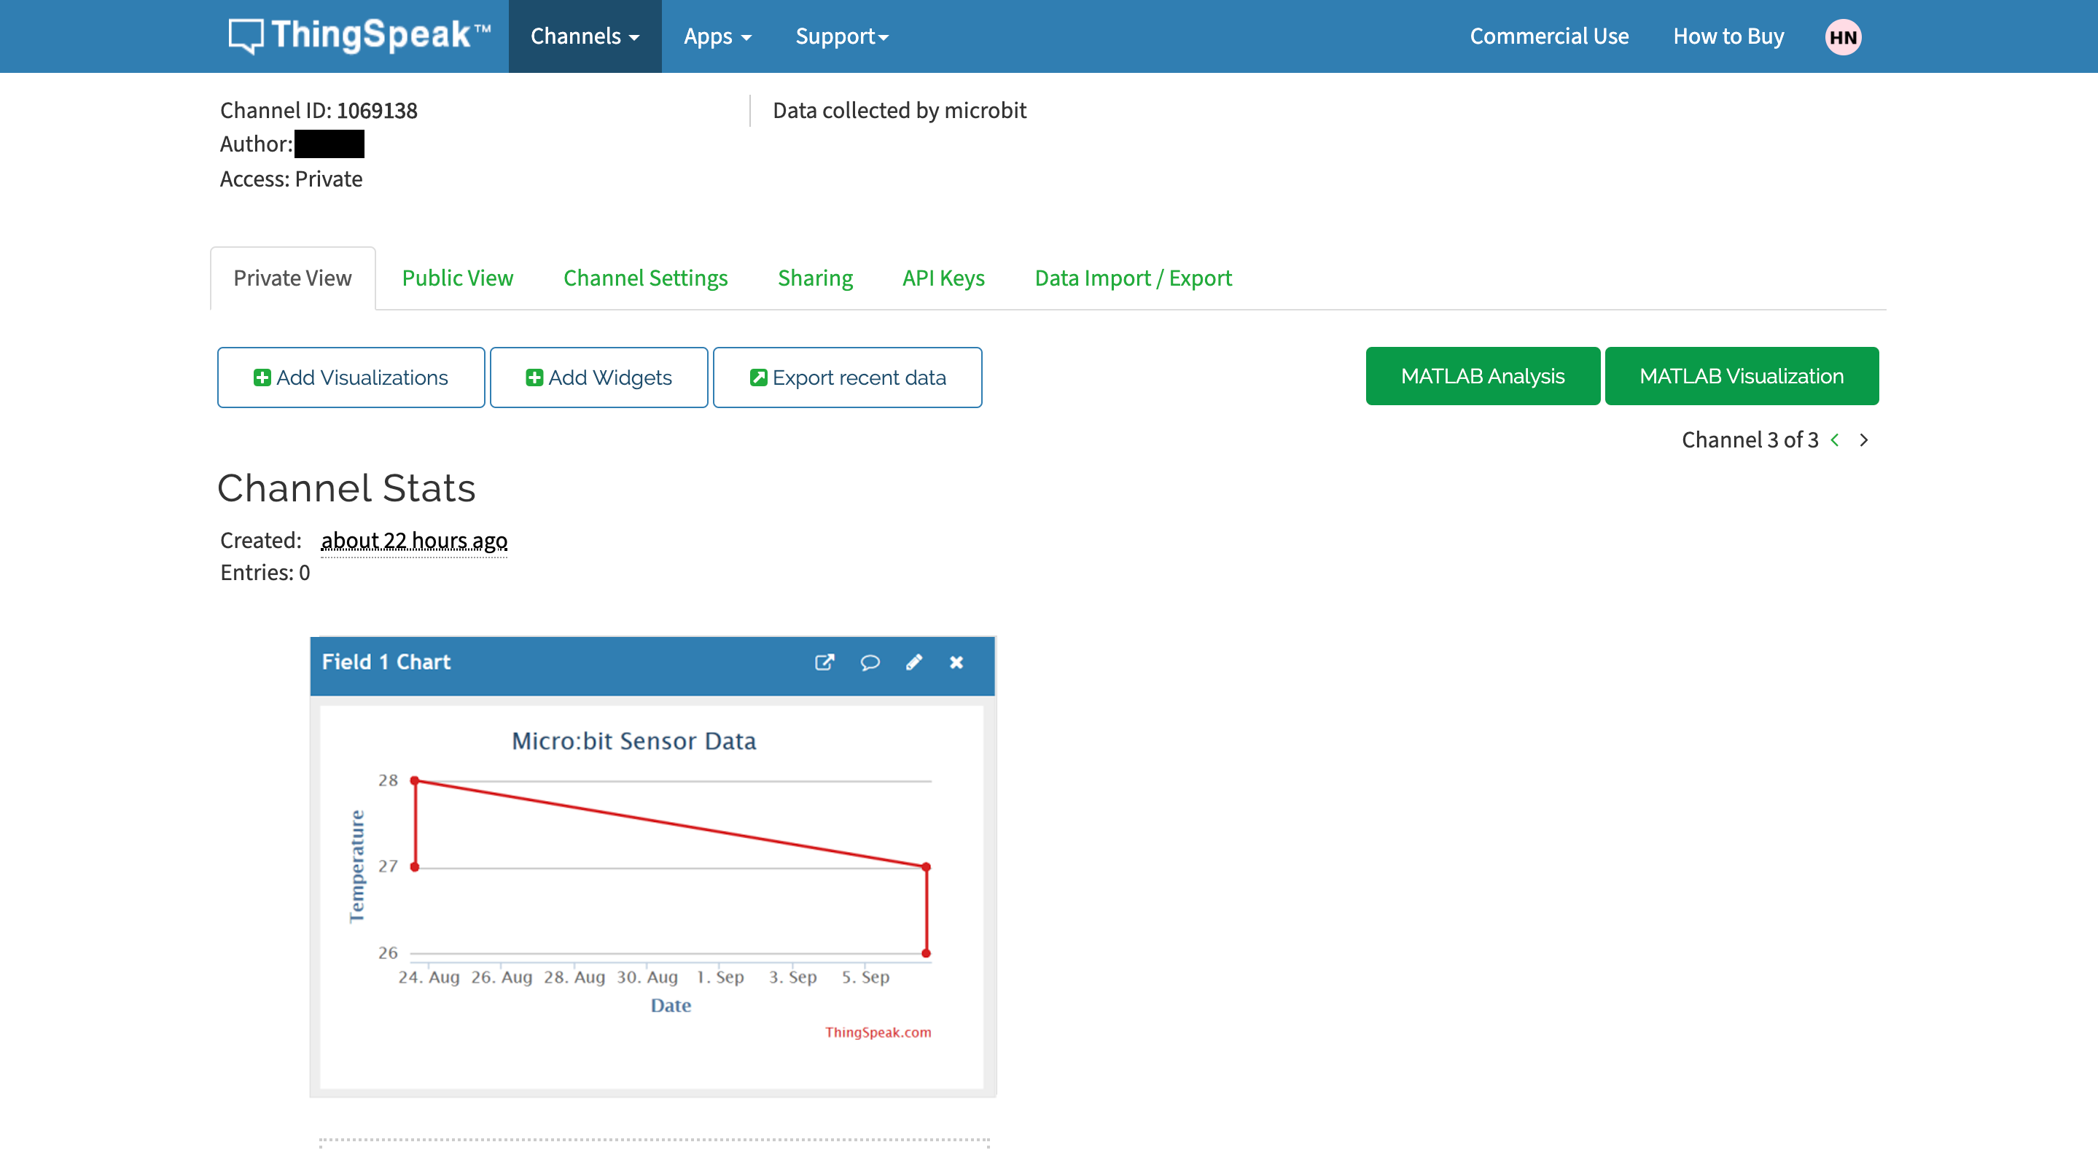Open MATLAB Analysis
The width and height of the screenshot is (2098, 1150).
point(1482,375)
